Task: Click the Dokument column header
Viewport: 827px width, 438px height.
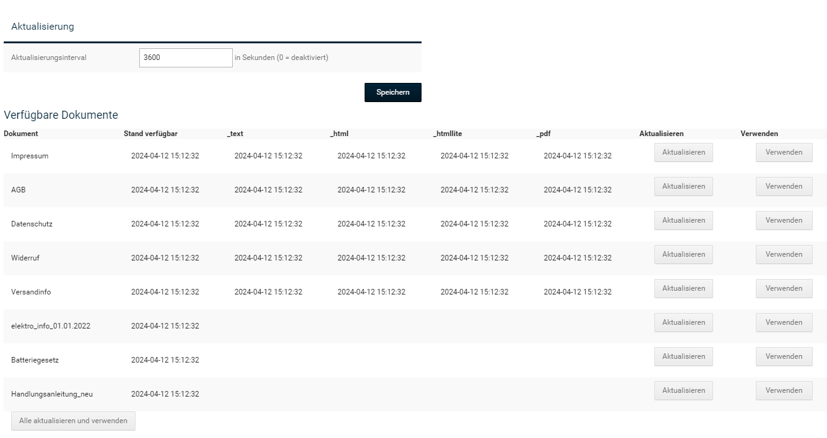Action: pos(20,134)
